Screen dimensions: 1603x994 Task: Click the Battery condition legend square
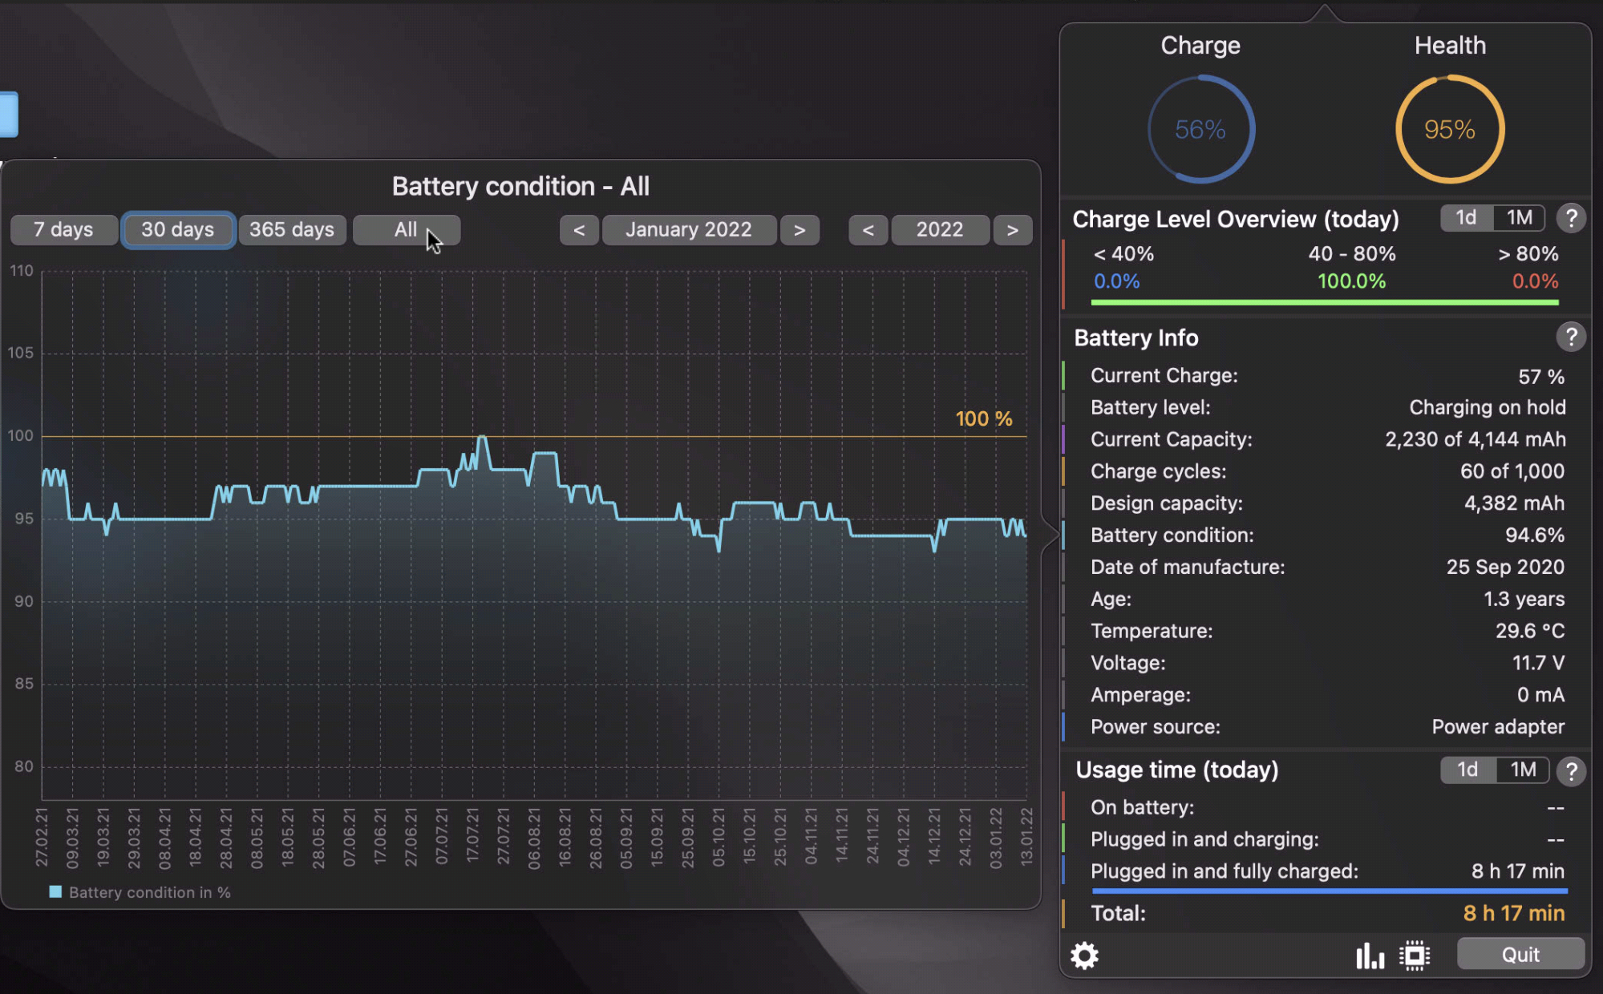tap(55, 892)
